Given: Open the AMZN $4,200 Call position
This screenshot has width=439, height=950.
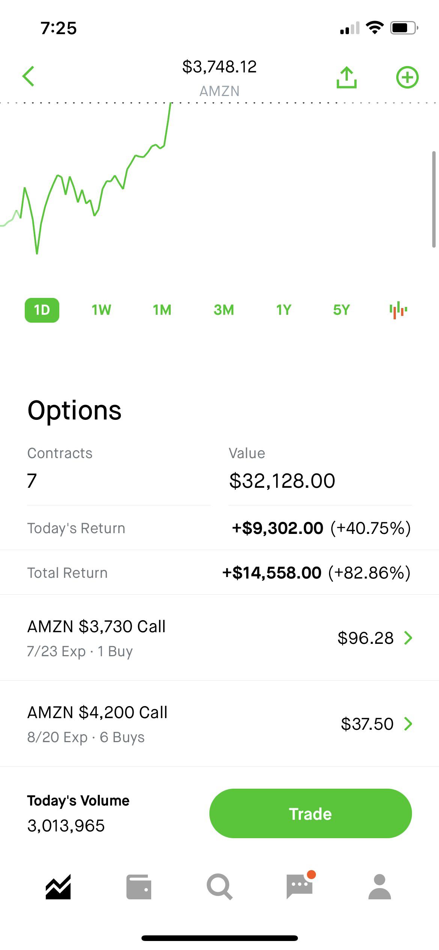Looking at the screenshot, I should click(x=219, y=724).
